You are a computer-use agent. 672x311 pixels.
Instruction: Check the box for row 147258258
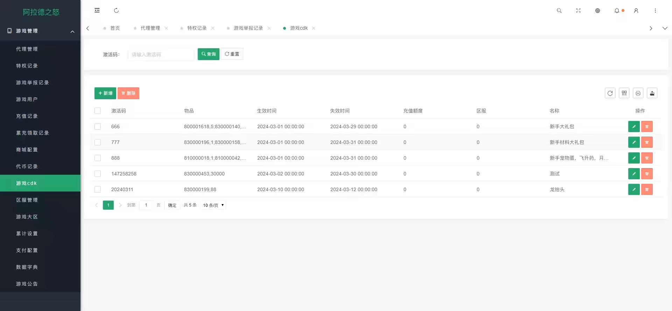point(98,174)
